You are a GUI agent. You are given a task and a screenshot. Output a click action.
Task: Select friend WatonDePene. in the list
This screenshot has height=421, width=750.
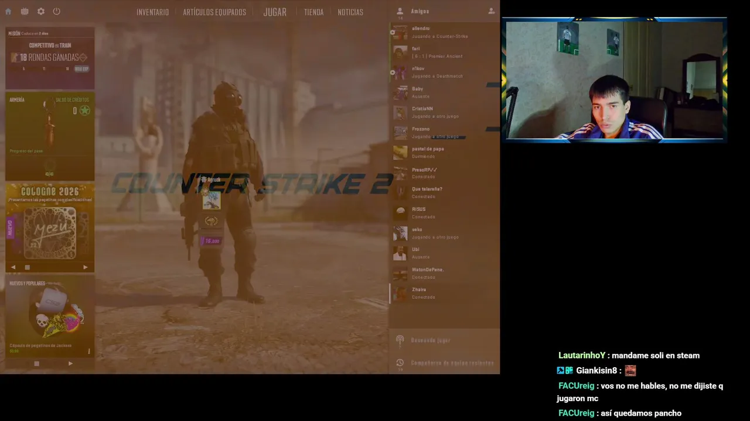click(444, 273)
